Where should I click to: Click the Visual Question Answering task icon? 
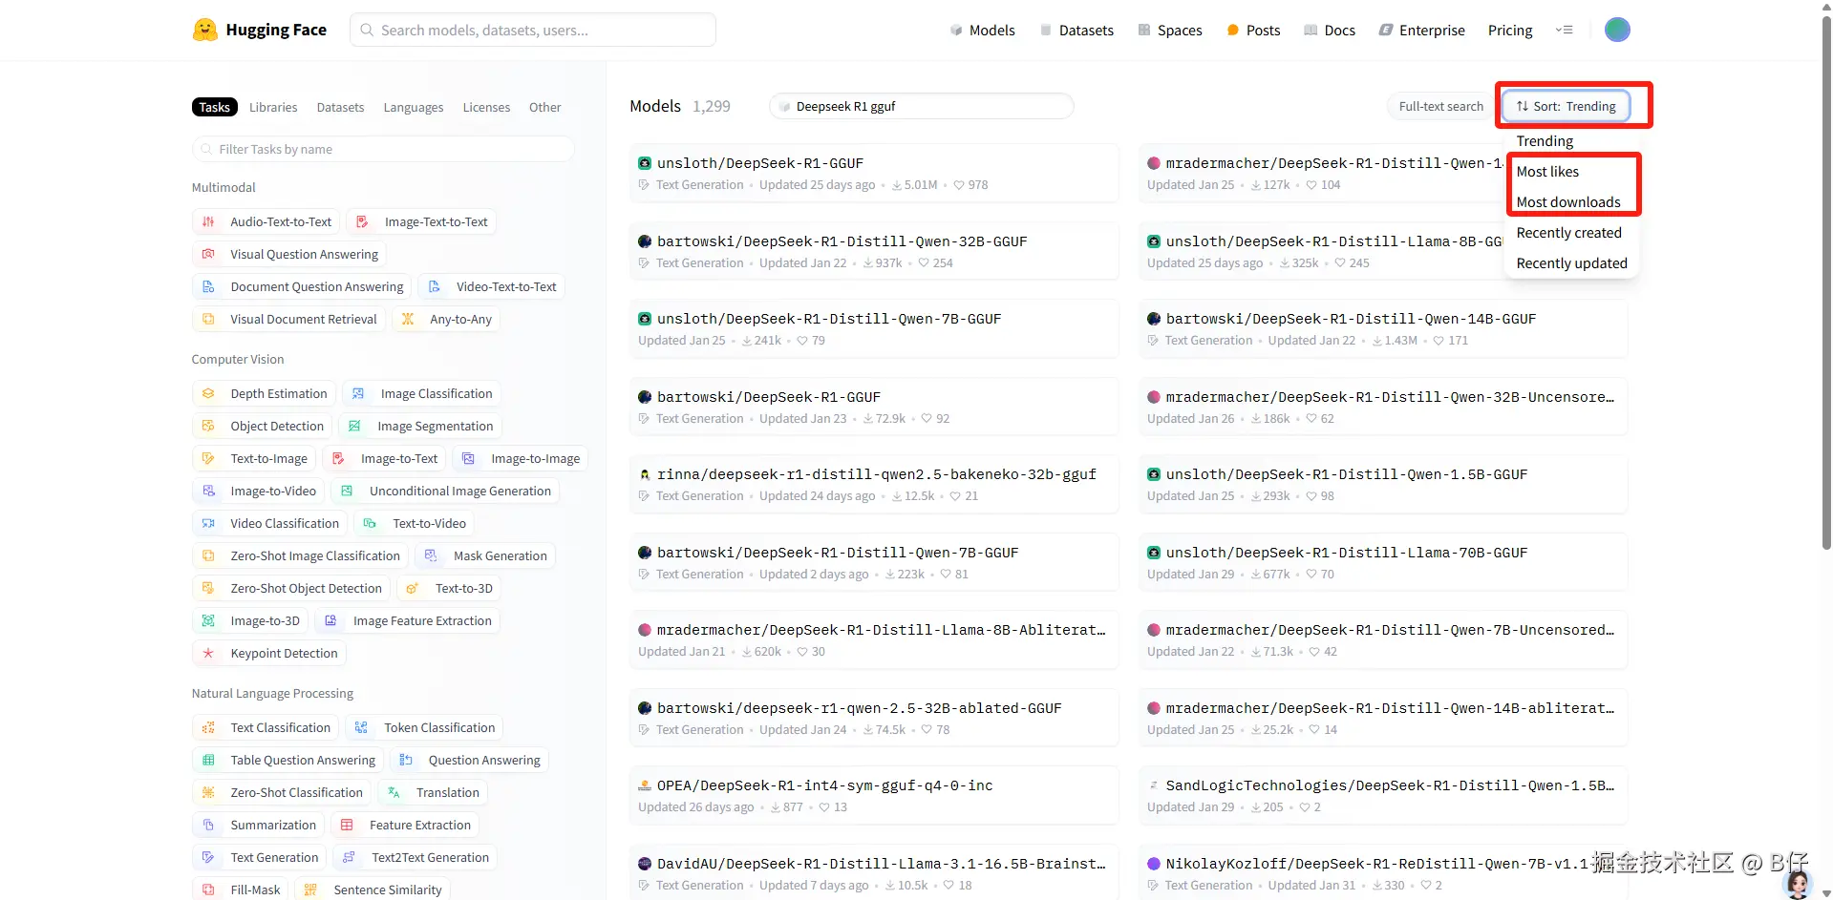[208, 255]
